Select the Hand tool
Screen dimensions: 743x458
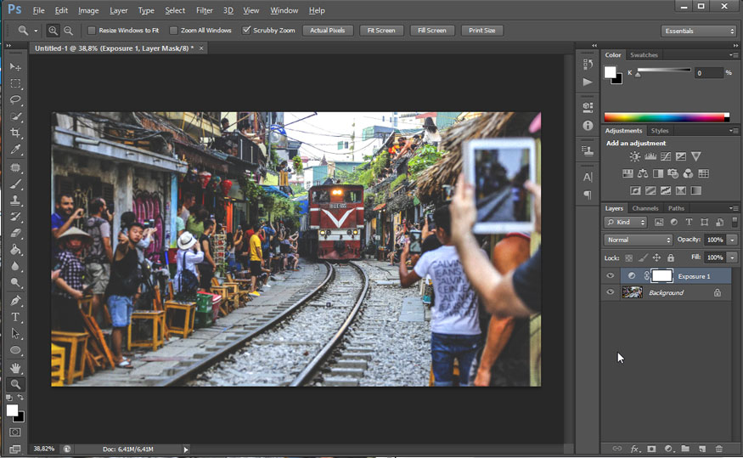[x=15, y=367]
